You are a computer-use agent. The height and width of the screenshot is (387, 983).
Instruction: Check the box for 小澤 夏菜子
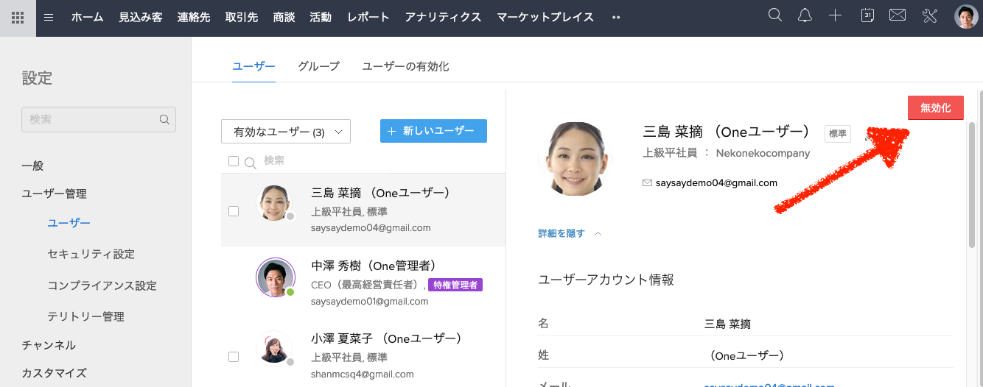point(234,357)
